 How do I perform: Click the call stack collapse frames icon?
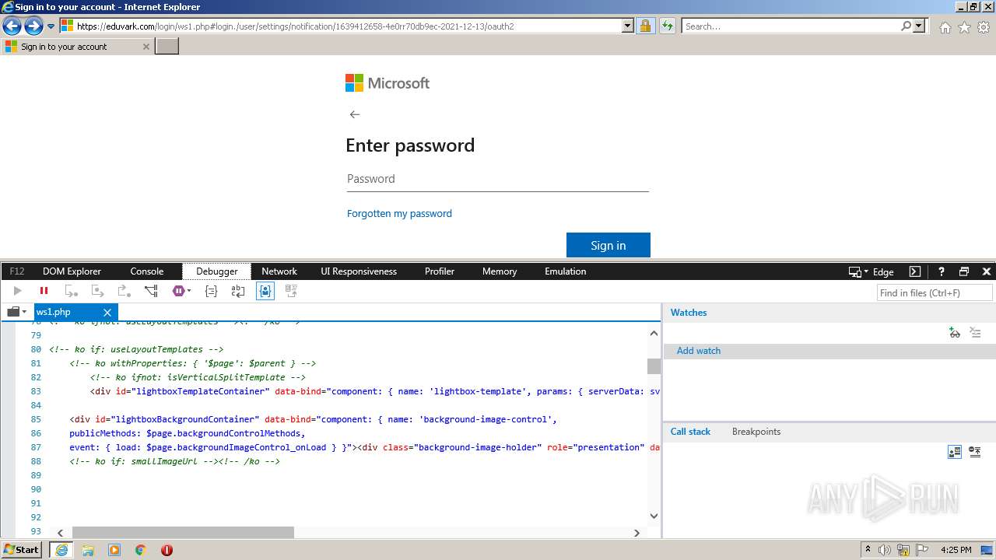pos(975,452)
